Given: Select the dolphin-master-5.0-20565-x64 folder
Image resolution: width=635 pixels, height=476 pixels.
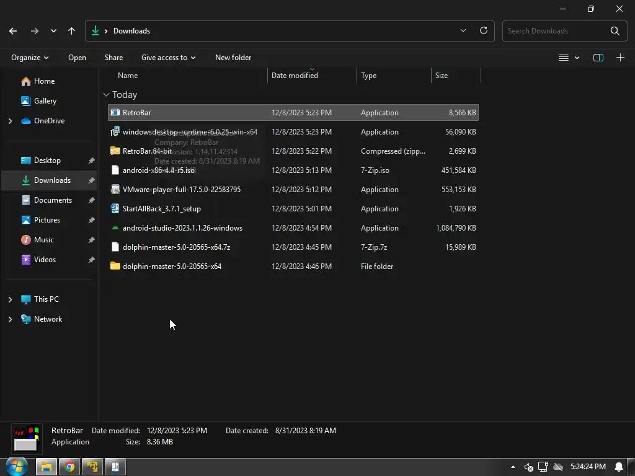Looking at the screenshot, I should pos(293,267).
